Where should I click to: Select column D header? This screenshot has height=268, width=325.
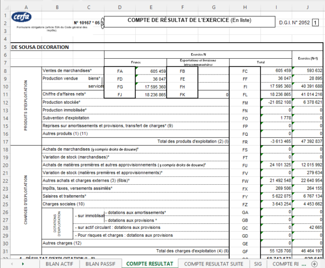coord(120,6)
